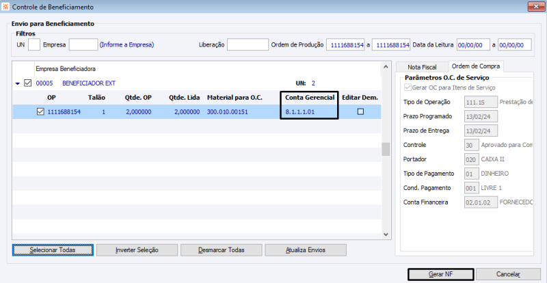Select the OP number 1111688154 cell
The width and height of the screenshot is (547, 283).
64,112
